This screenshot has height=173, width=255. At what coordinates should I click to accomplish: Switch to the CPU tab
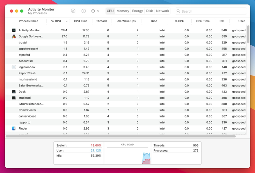[110, 11]
